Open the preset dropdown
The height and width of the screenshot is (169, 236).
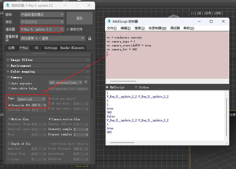[x=42, y=22]
